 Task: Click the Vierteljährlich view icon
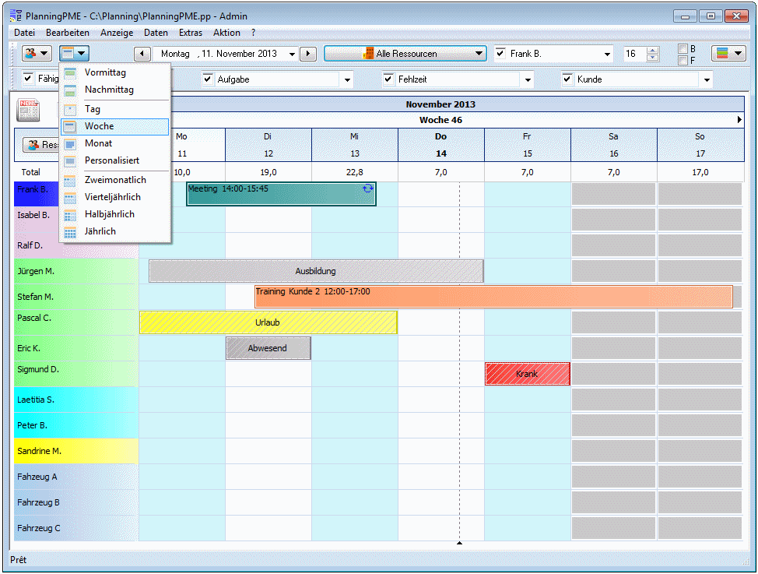click(x=70, y=198)
